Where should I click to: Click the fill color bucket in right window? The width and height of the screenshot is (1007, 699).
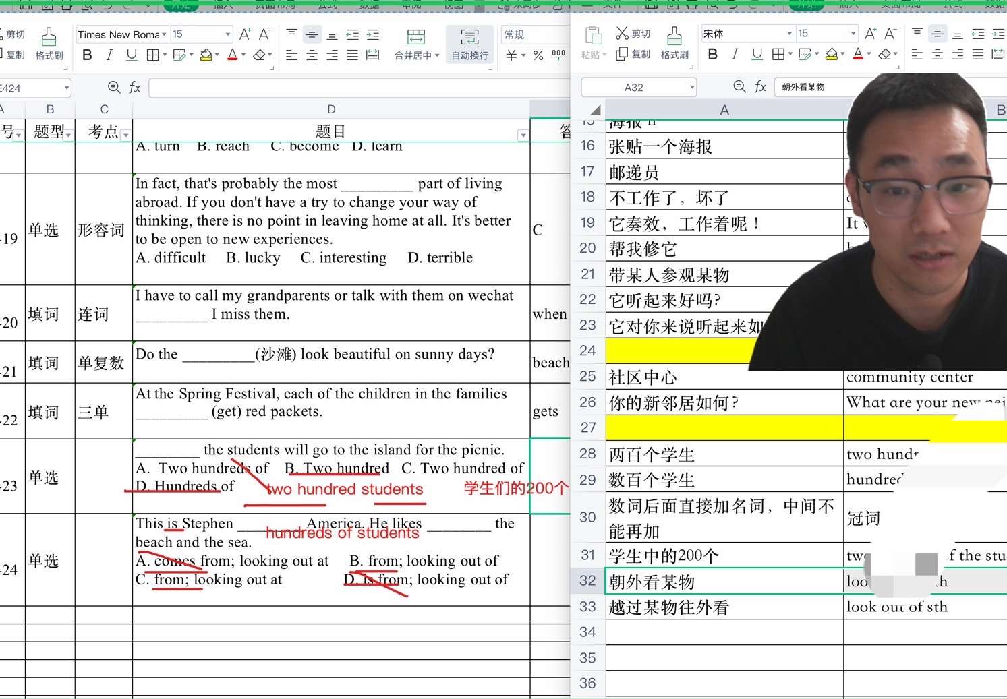coord(832,54)
